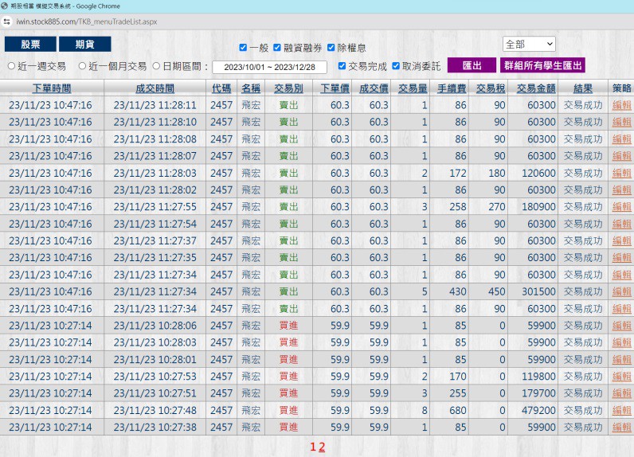The image size is (634, 457).
Task: Click the date range input field
Action: coord(270,67)
